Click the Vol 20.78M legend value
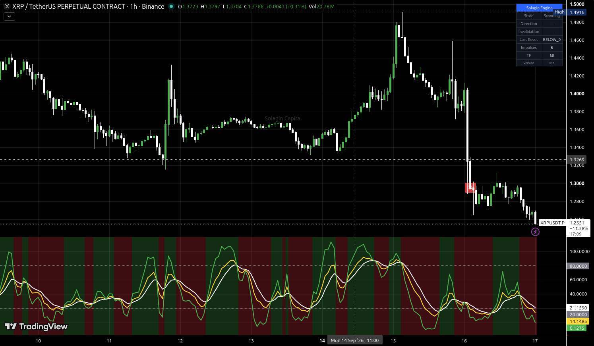Screen dimensions: 594x346 click(x=321, y=7)
